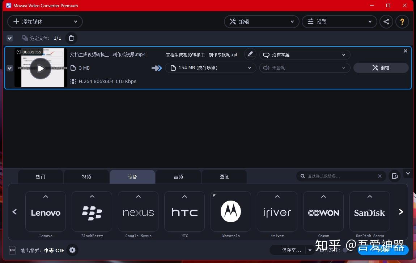
Task: Expand the HTC presets chevron
Action: point(184,197)
